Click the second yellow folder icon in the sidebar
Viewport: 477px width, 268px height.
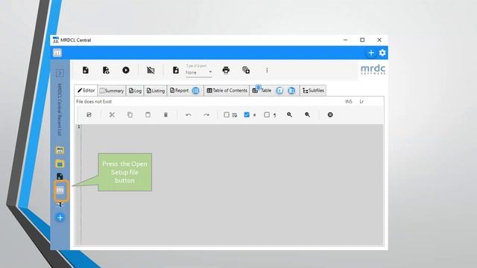click(x=60, y=164)
